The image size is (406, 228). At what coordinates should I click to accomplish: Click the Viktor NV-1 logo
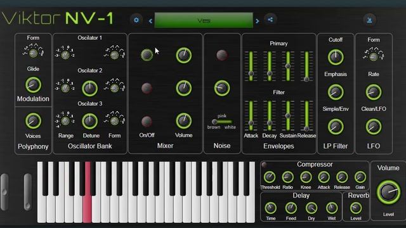pos(58,18)
